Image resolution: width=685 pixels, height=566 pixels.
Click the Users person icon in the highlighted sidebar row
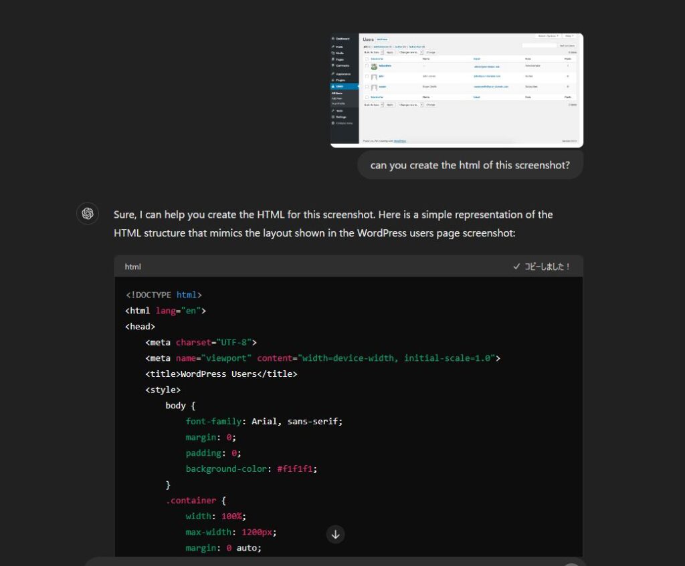(333, 86)
